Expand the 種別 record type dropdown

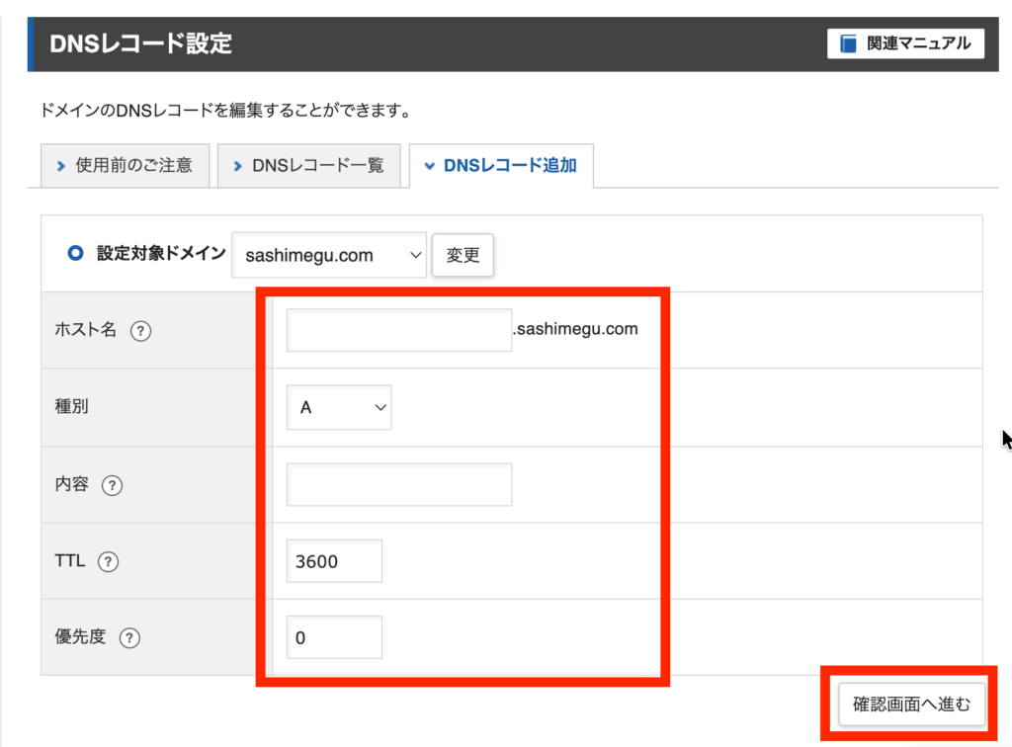[339, 407]
